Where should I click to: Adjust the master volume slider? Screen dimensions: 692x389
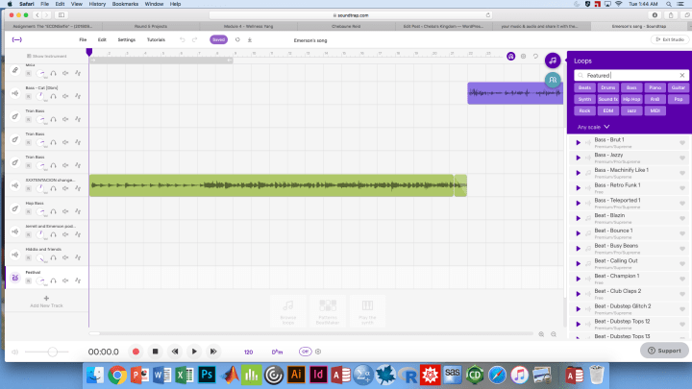click(52, 352)
